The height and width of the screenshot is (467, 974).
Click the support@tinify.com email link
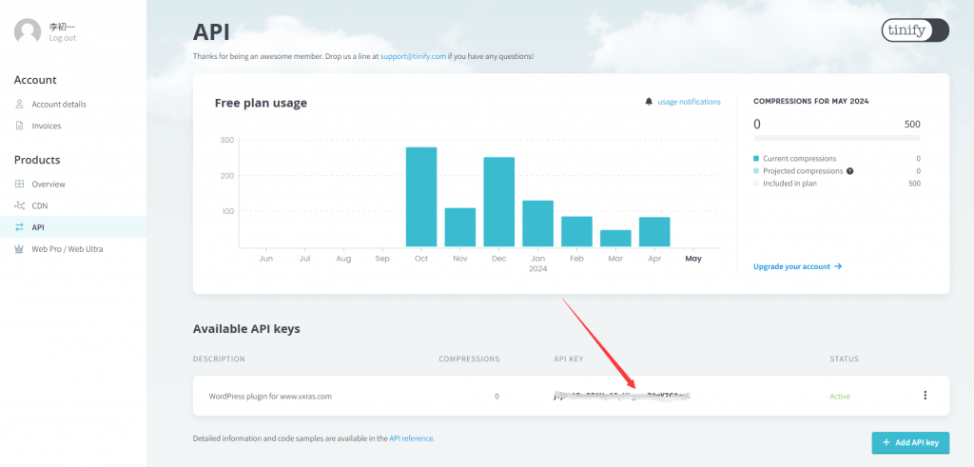[413, 56]
